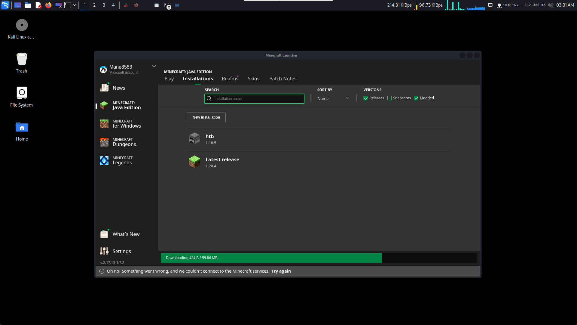
Task: Select the Home folder desktop icon
Action: click(22, 127)
